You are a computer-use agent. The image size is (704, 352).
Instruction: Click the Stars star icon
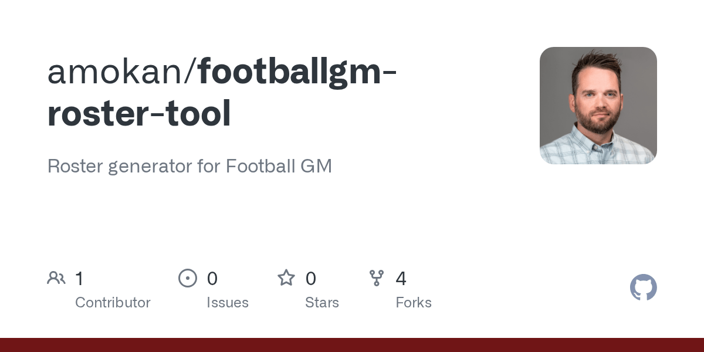tap(286, 278)
